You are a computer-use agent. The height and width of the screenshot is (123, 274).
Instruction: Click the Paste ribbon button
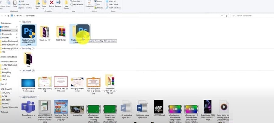15,4
